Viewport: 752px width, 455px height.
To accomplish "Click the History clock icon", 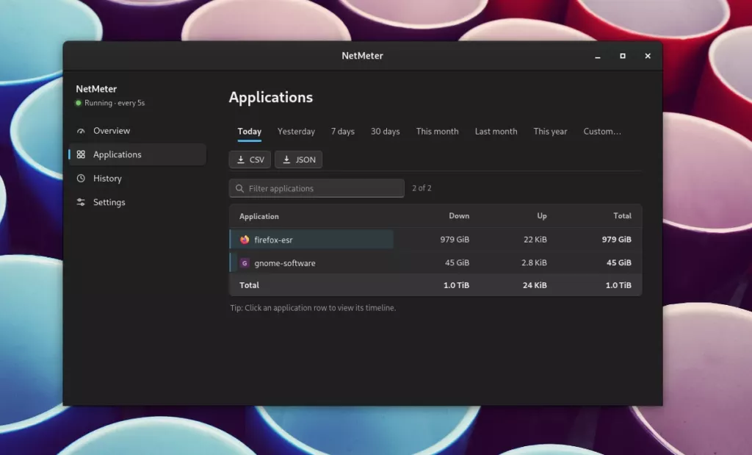I will [81, 179].
